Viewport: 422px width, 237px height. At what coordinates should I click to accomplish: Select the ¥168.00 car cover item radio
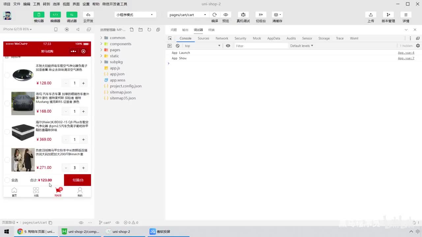[7, 103]
